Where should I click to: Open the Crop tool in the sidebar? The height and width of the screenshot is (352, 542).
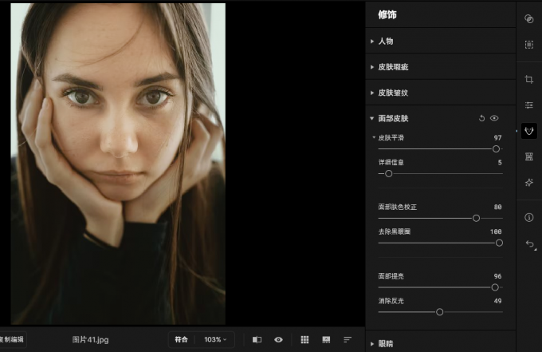(529, 80)
